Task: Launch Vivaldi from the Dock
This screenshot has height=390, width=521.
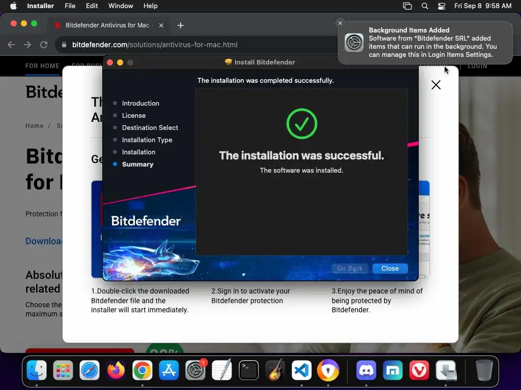Action: (x=419, y=370)
